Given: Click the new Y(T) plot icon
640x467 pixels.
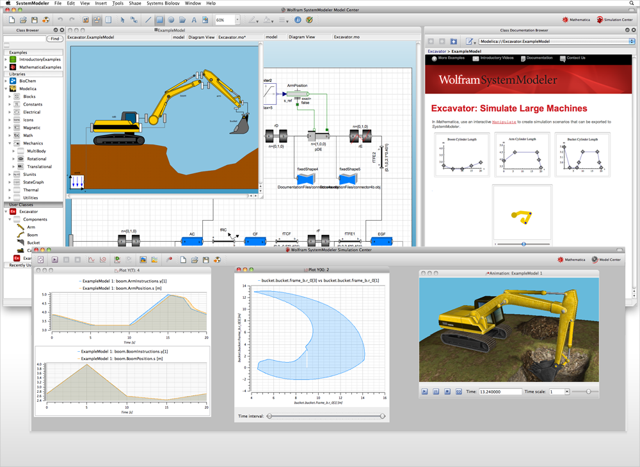Looking at the screenshot, I should tap(92, 259).
